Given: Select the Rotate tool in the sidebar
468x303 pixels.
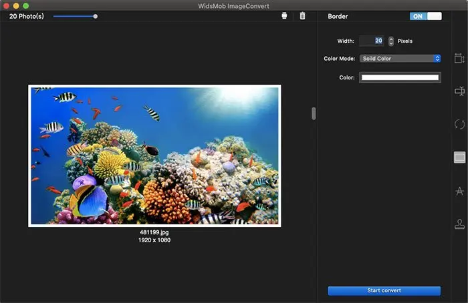Looking at the screenshot, I should (x=459, y=124).
